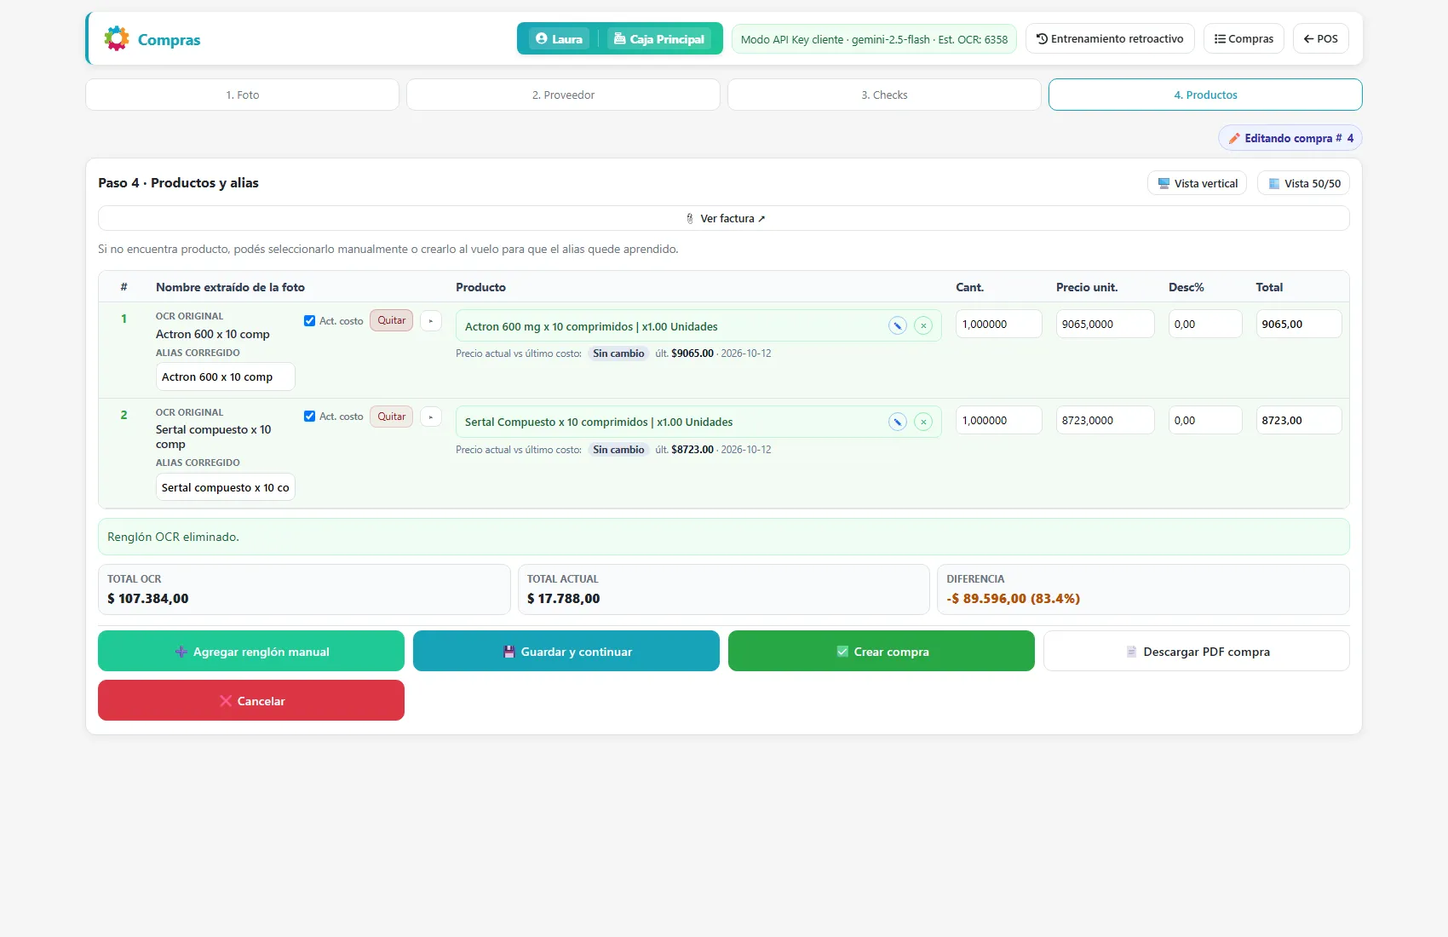
Task: Switch to Vista 50/50
Action: 1303,183
